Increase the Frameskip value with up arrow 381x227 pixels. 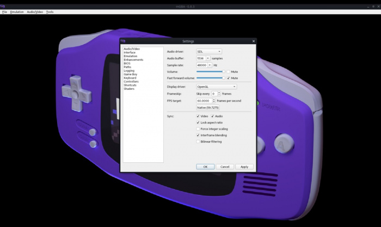pyautogui.click(x=219, y=93)
